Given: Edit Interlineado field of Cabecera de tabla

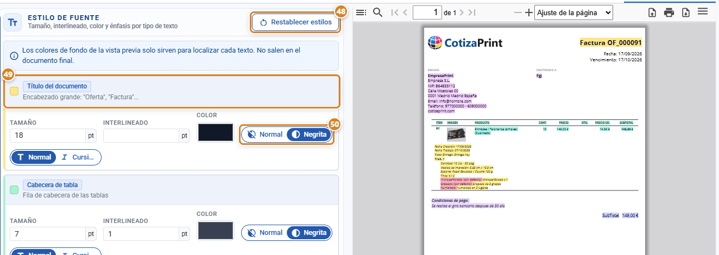Looking at the screenshot, I should (142, 234).
